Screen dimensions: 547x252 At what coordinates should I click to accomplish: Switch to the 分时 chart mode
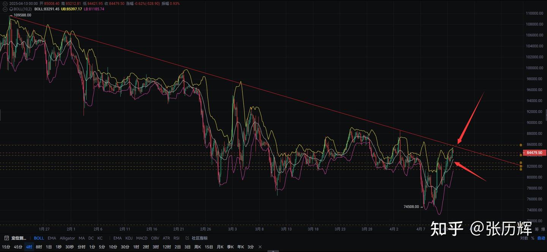point(81,247)
